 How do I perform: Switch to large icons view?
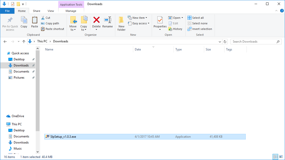(x=281, y=157)
